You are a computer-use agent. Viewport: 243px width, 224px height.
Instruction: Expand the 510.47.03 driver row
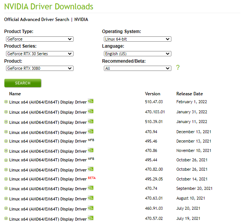[6, 102]
